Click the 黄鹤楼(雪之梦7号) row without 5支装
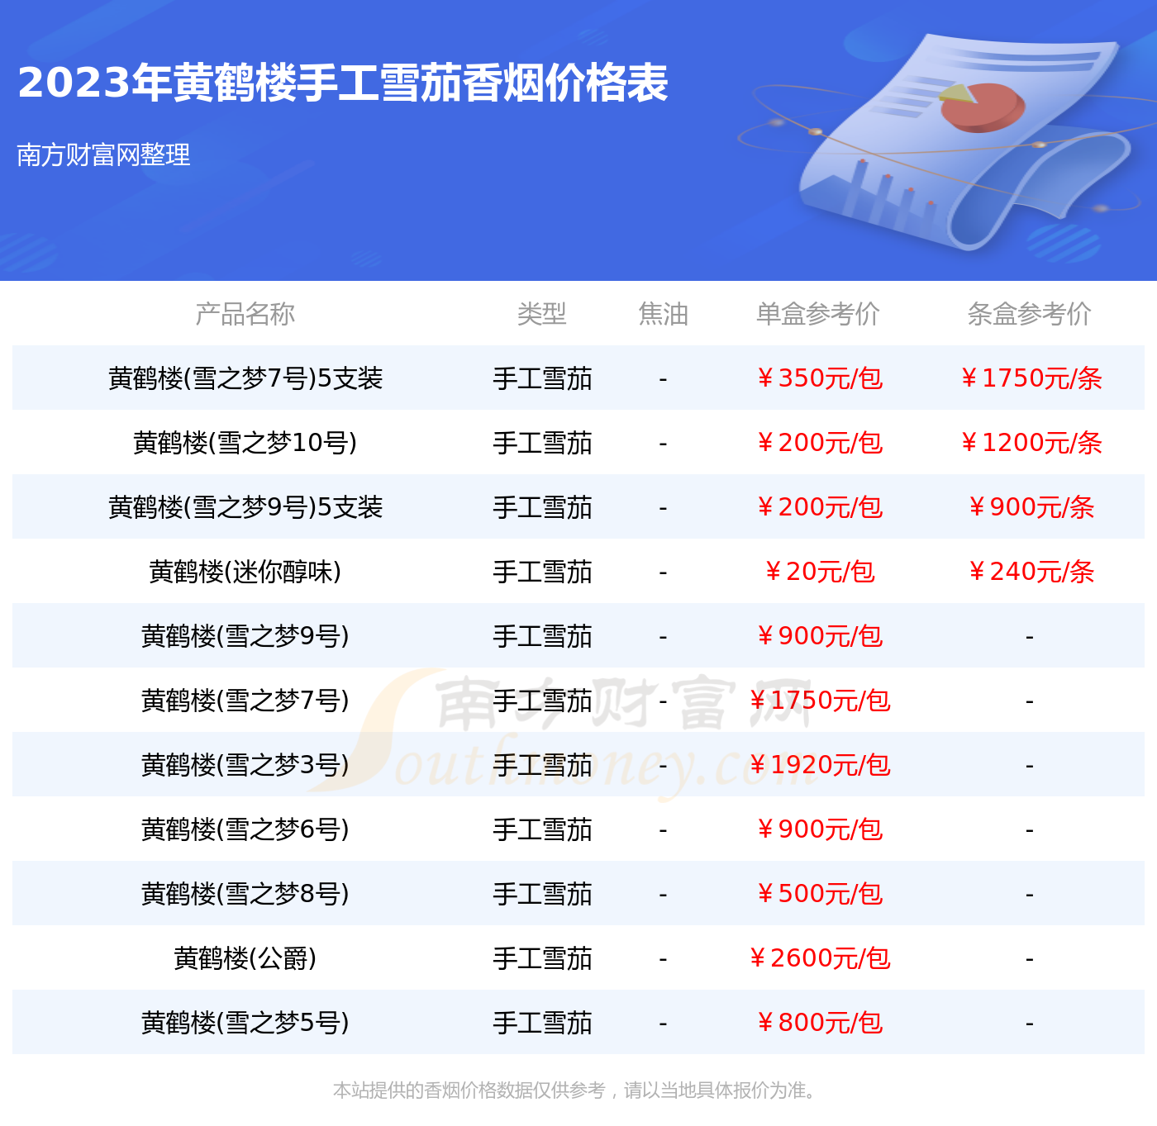Viewport: 1157px width, 1126px height. click(578, 701)
